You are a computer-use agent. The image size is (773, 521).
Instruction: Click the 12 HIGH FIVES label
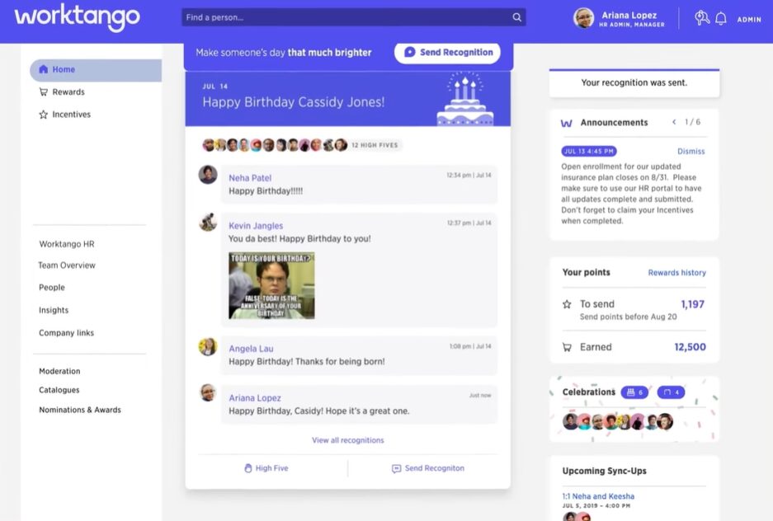[375, 145]
